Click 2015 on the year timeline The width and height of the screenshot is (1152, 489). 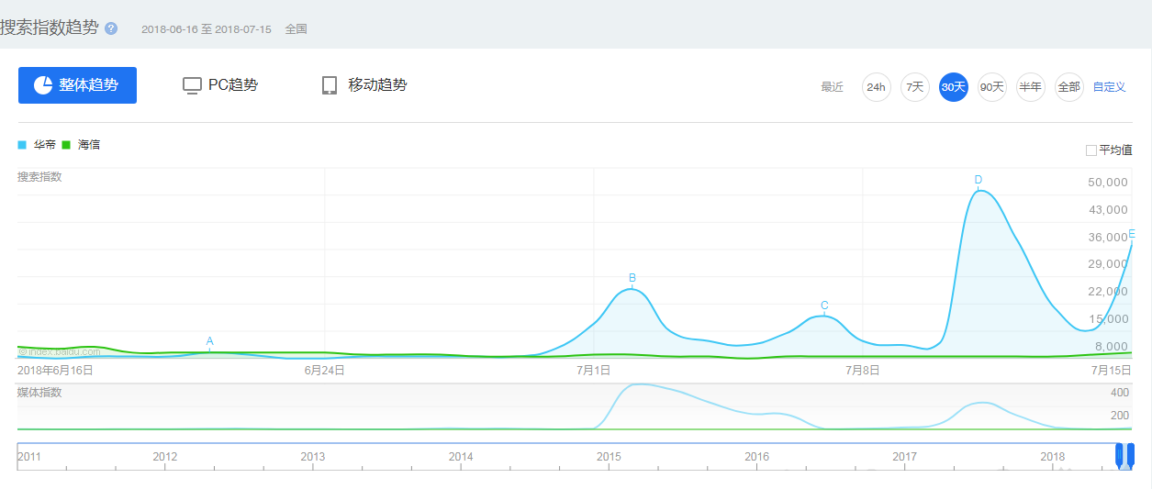[x=609, y=456]
